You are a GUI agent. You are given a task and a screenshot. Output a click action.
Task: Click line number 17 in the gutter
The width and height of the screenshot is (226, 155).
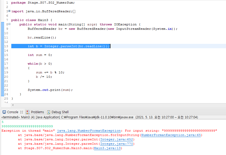click(x=6, y=64)
